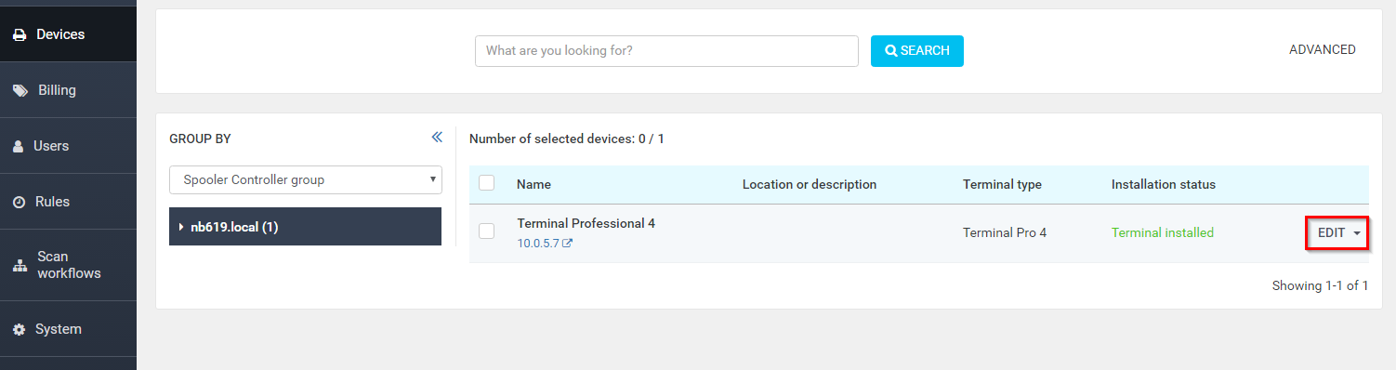The image size is (1396, 370).
Task: Open the EDIT dropdown for the device
Action: 1338,232
